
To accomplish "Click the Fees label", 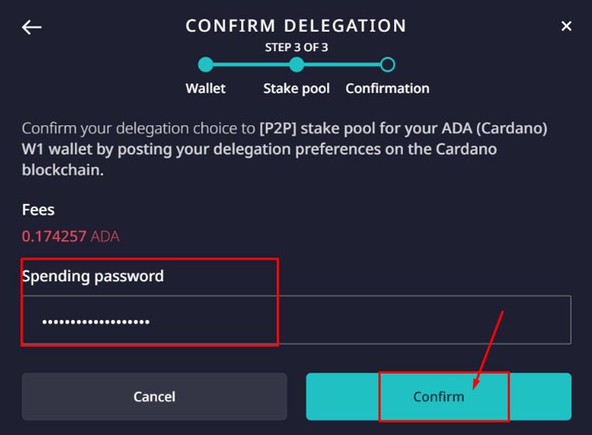I will (x=38, y=209).
